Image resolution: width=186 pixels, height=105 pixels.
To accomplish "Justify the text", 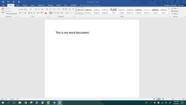I will [58, 13].
